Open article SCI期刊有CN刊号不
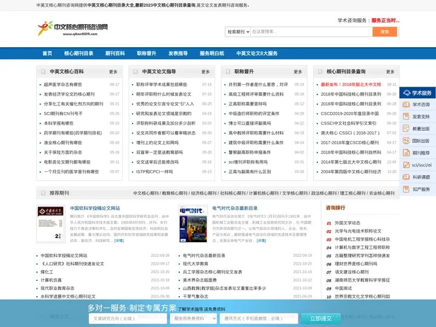The width and height of the screenshot is (436, 327). tap(63, 113)
